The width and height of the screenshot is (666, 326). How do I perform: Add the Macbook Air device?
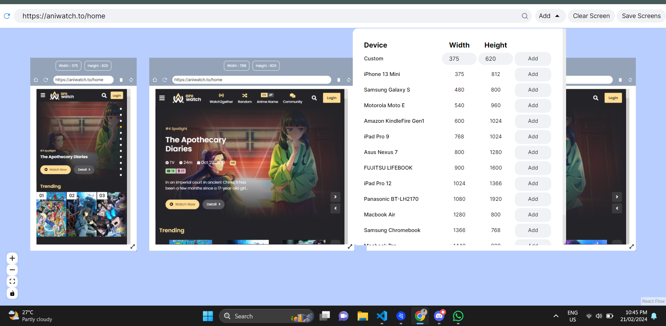point(533,215)
